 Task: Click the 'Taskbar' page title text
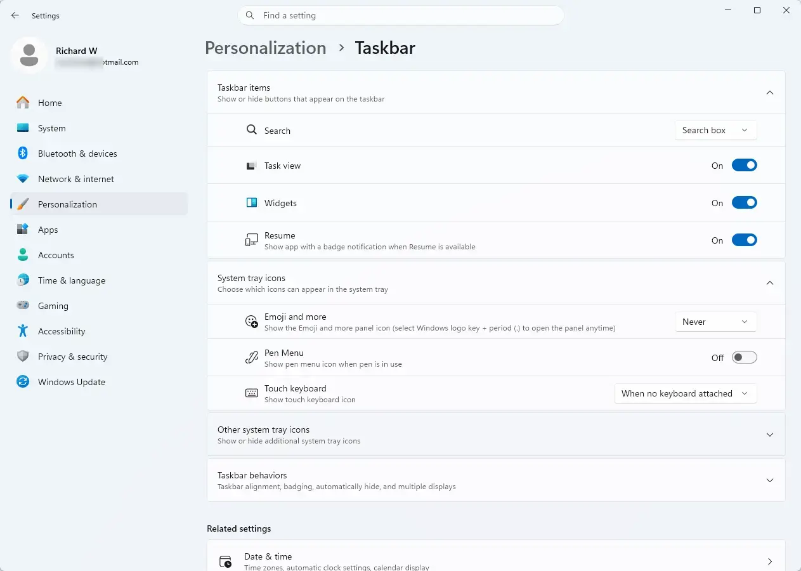coord(385,48)
